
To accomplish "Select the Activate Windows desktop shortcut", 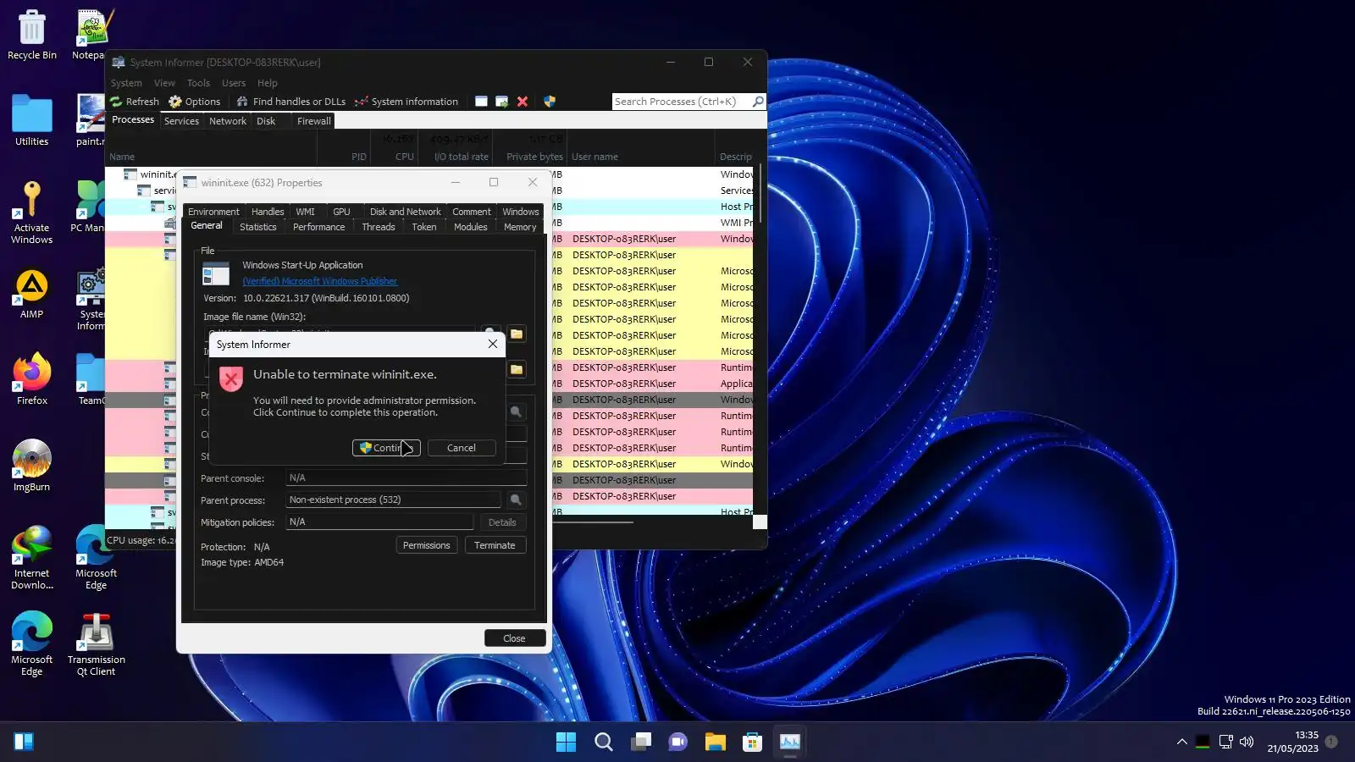I will click(x=32, y=213).
